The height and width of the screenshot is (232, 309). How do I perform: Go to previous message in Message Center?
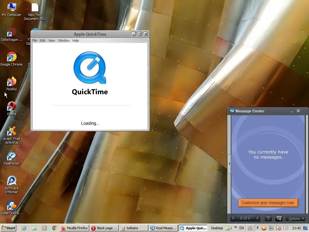[234, 218]
